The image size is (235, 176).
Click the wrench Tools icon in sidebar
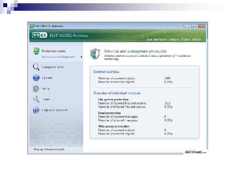pyautogui.click(x=36, y=99)
